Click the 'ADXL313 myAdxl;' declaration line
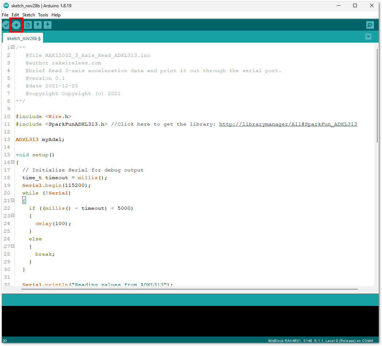This screenshot has width=382, height=346. click(x=40, y=139)
